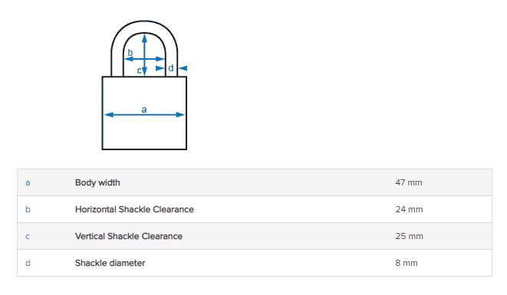Click the Horizontal Shackle Clearance label
Image resolution: width=507 pixels, height=295 pixels.
(x=134, y=209)
